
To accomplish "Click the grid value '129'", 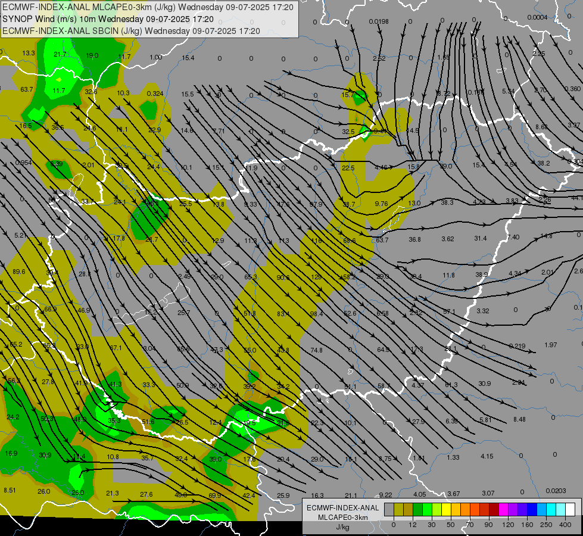I will click(316, 277).
